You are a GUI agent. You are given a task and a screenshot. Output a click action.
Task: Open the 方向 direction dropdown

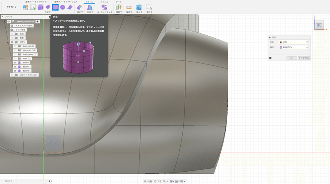click(294, 42)
